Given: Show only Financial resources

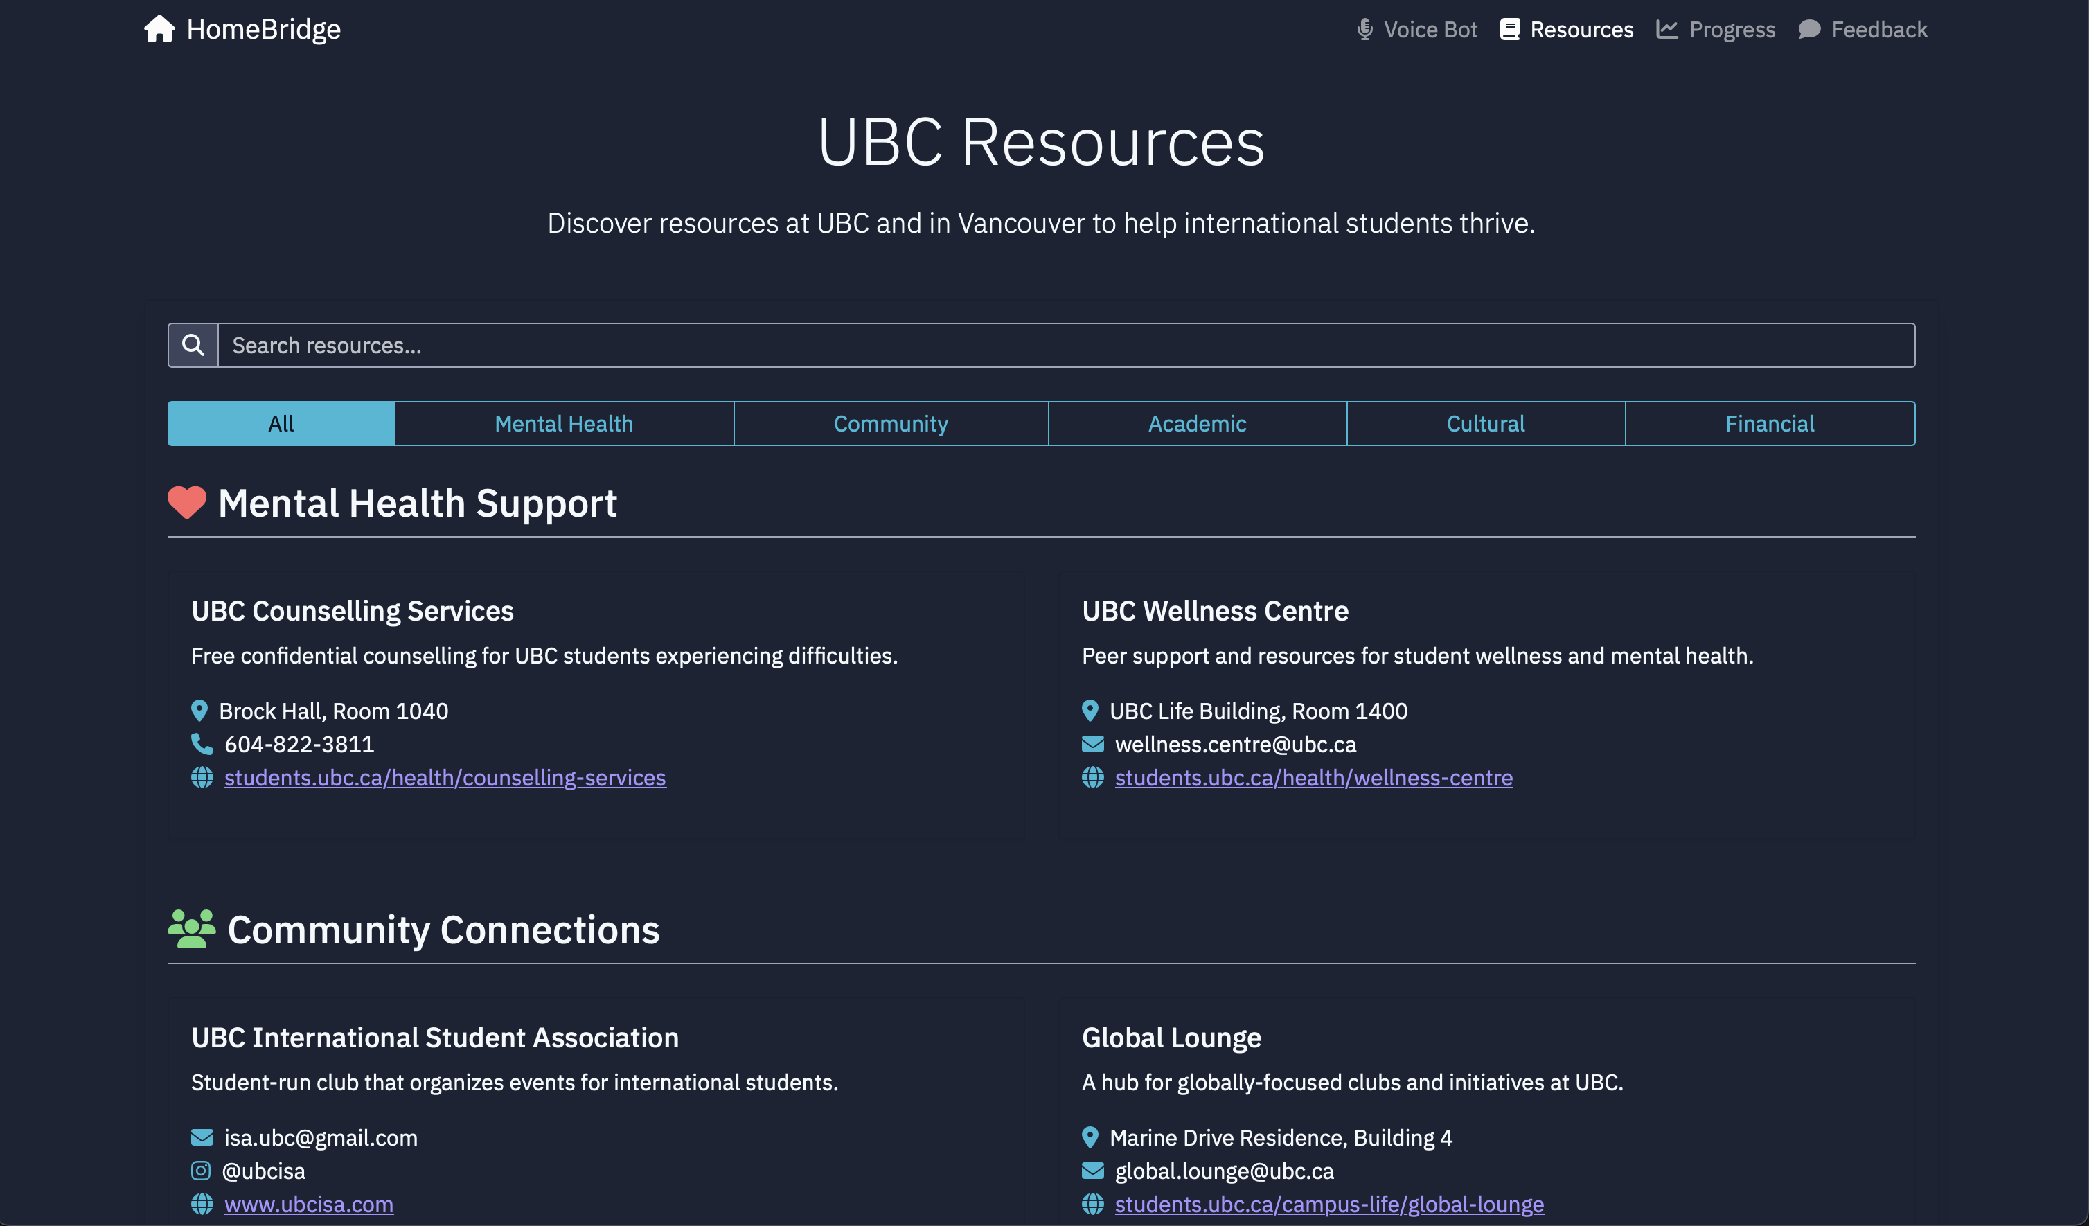Looking at the screenshot, I should pos(1769,424).
